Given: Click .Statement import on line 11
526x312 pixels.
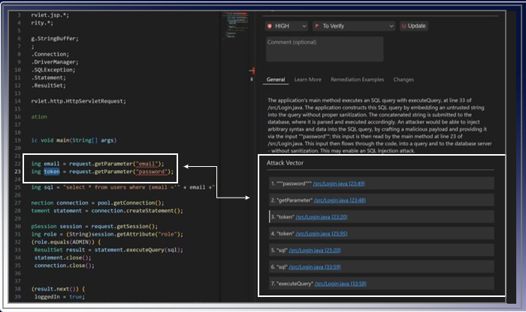Looking at the screenshot, I should [48, 77].
